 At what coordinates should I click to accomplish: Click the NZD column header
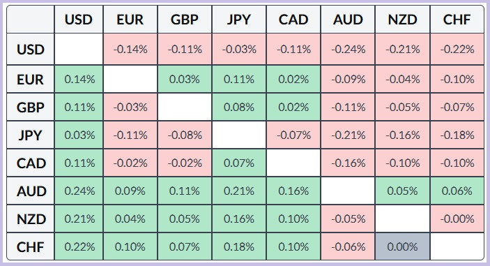tap(402, 20)
